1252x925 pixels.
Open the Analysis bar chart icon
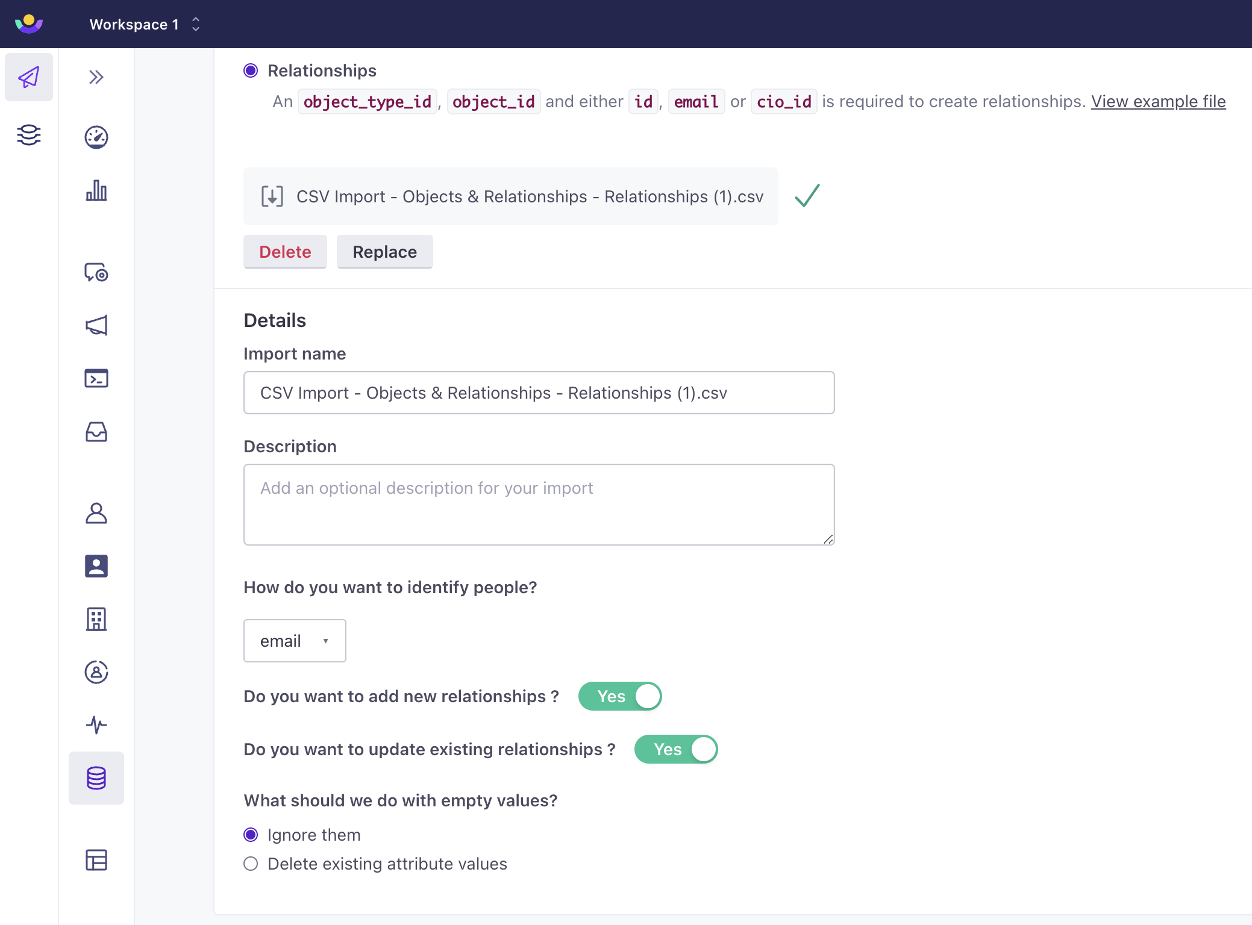click(96, 191)
